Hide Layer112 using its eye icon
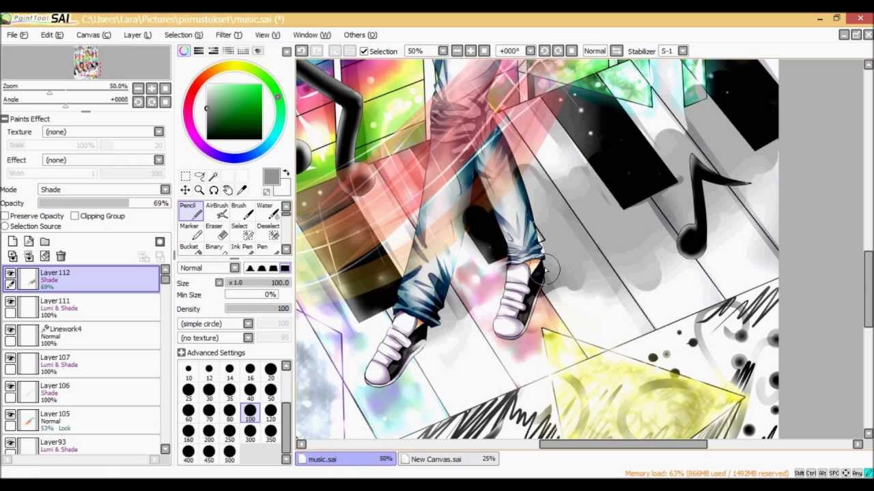Image resolution: width=874 pixels, height=491 pixels. pyautogui.click(x=10, y=273)
